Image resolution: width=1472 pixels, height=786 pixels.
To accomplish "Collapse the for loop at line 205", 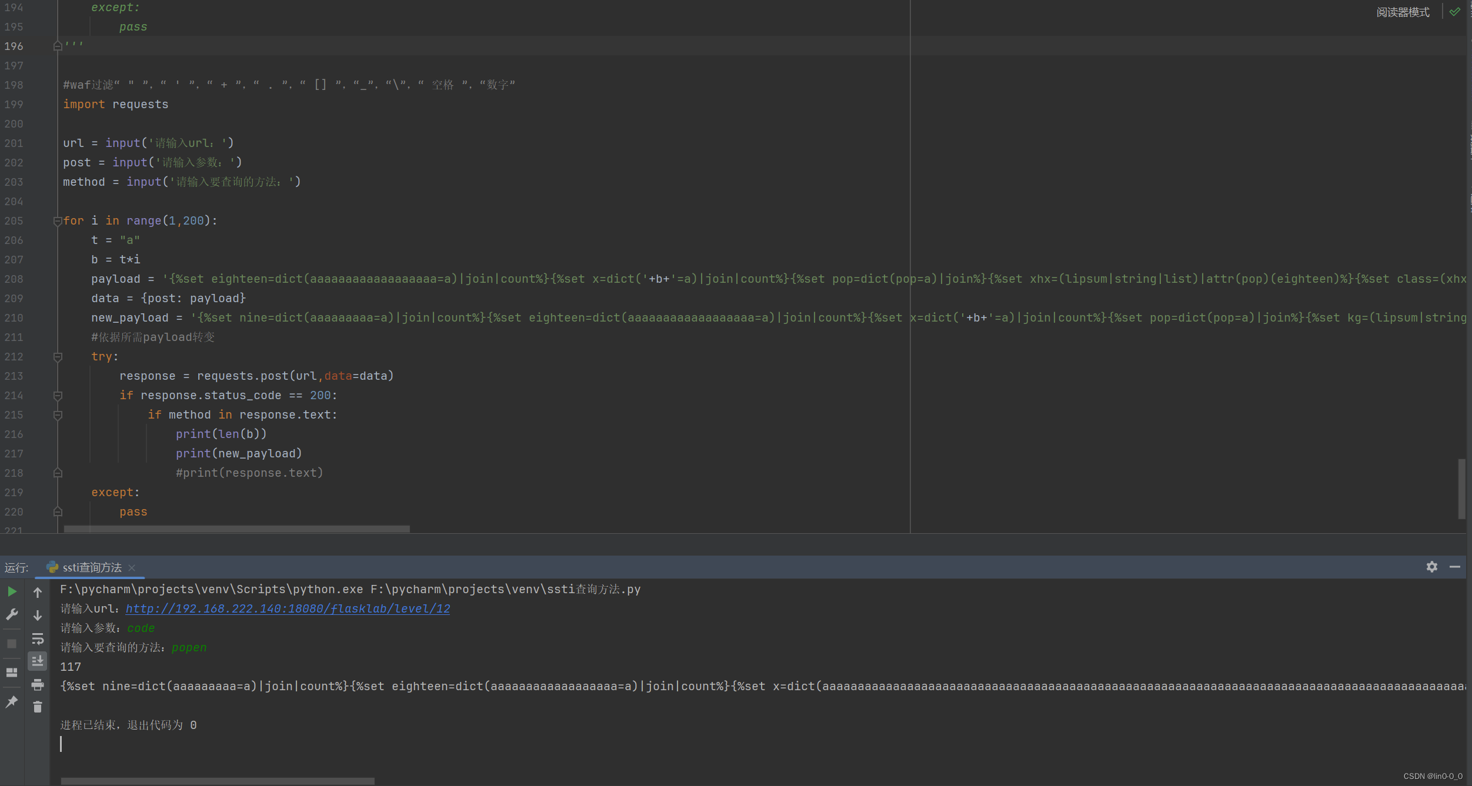I will point(58,221).
